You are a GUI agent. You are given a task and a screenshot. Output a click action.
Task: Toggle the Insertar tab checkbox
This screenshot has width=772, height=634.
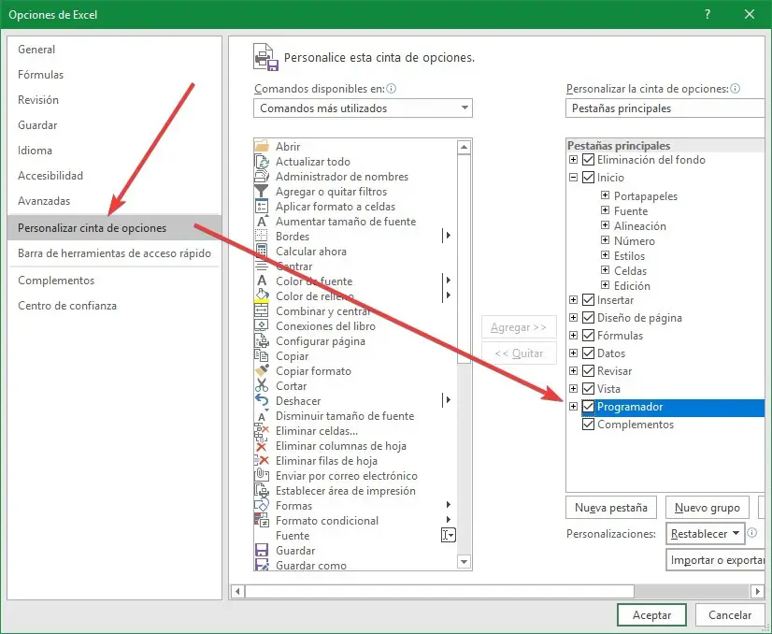[x=589, y=299]
